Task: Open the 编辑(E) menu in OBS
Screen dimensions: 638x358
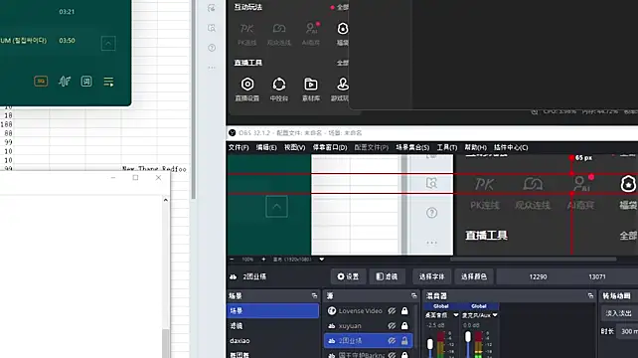Action: pos(266,147)
